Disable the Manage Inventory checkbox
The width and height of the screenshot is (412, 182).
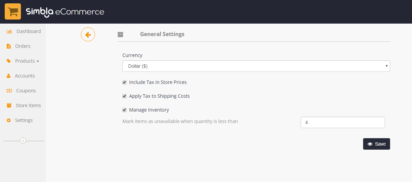[124, 110]
